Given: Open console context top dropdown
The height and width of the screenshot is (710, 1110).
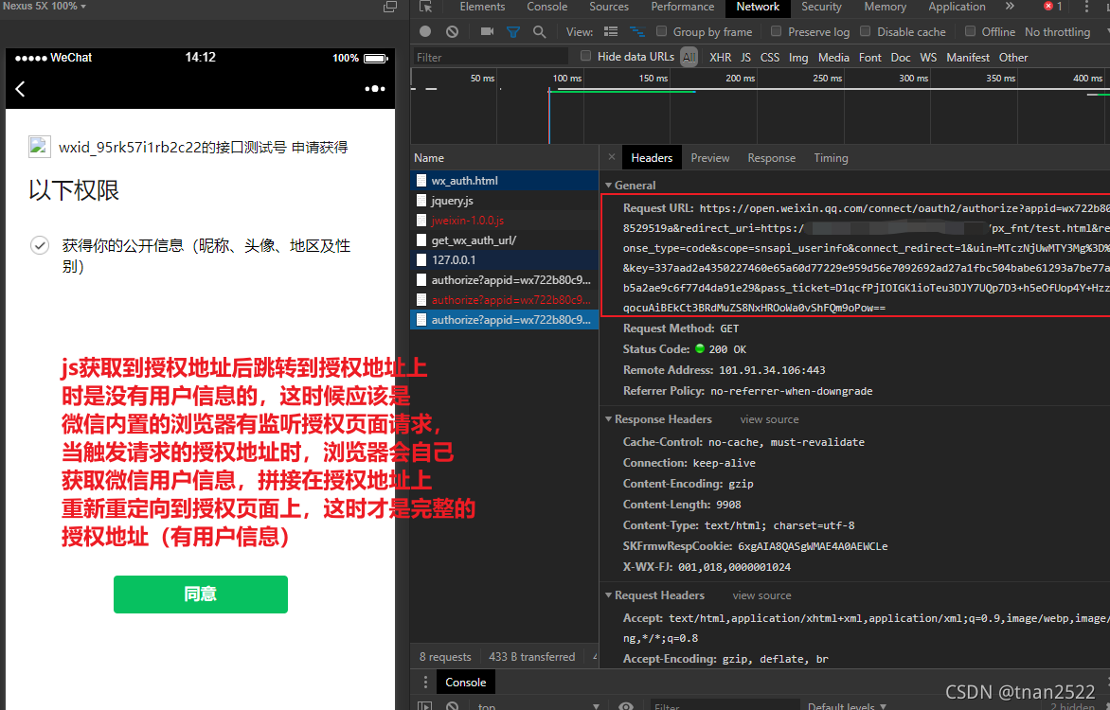Looking at the screenshot, I should 538,706.
